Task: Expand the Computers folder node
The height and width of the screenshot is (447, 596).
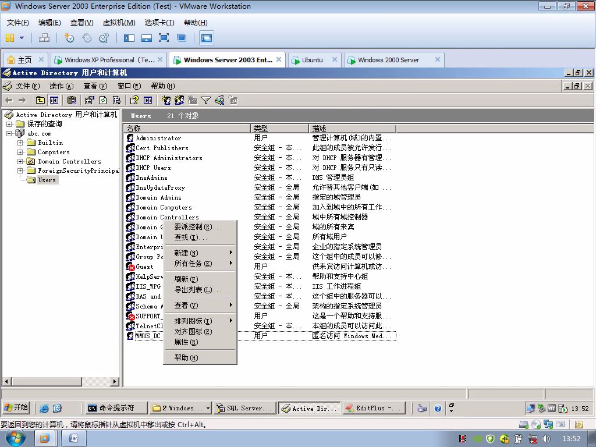Action: [x=20, y=152]
